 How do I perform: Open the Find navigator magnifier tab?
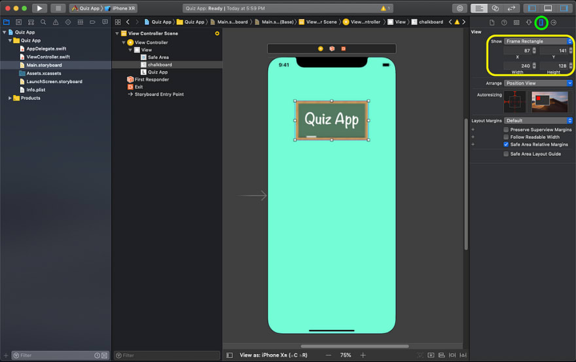pos(43,22)
